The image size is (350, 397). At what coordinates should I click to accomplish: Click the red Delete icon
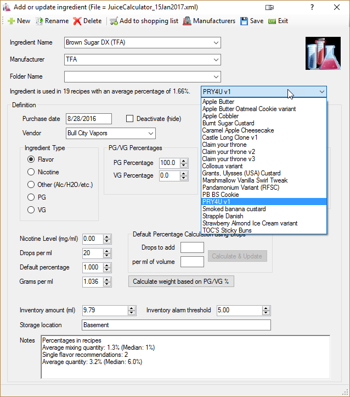point(77,21)
